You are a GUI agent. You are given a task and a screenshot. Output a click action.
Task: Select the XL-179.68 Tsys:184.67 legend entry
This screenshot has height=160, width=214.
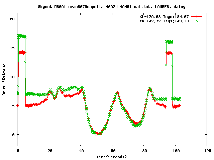click(x=164, y=17)
